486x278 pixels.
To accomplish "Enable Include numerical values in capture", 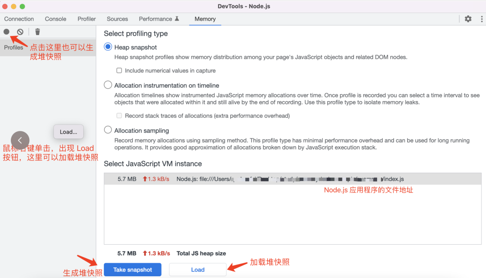I will point(119,70).
